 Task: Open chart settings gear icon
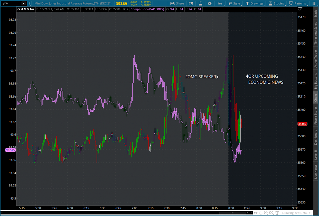click(x=210, y=3)
